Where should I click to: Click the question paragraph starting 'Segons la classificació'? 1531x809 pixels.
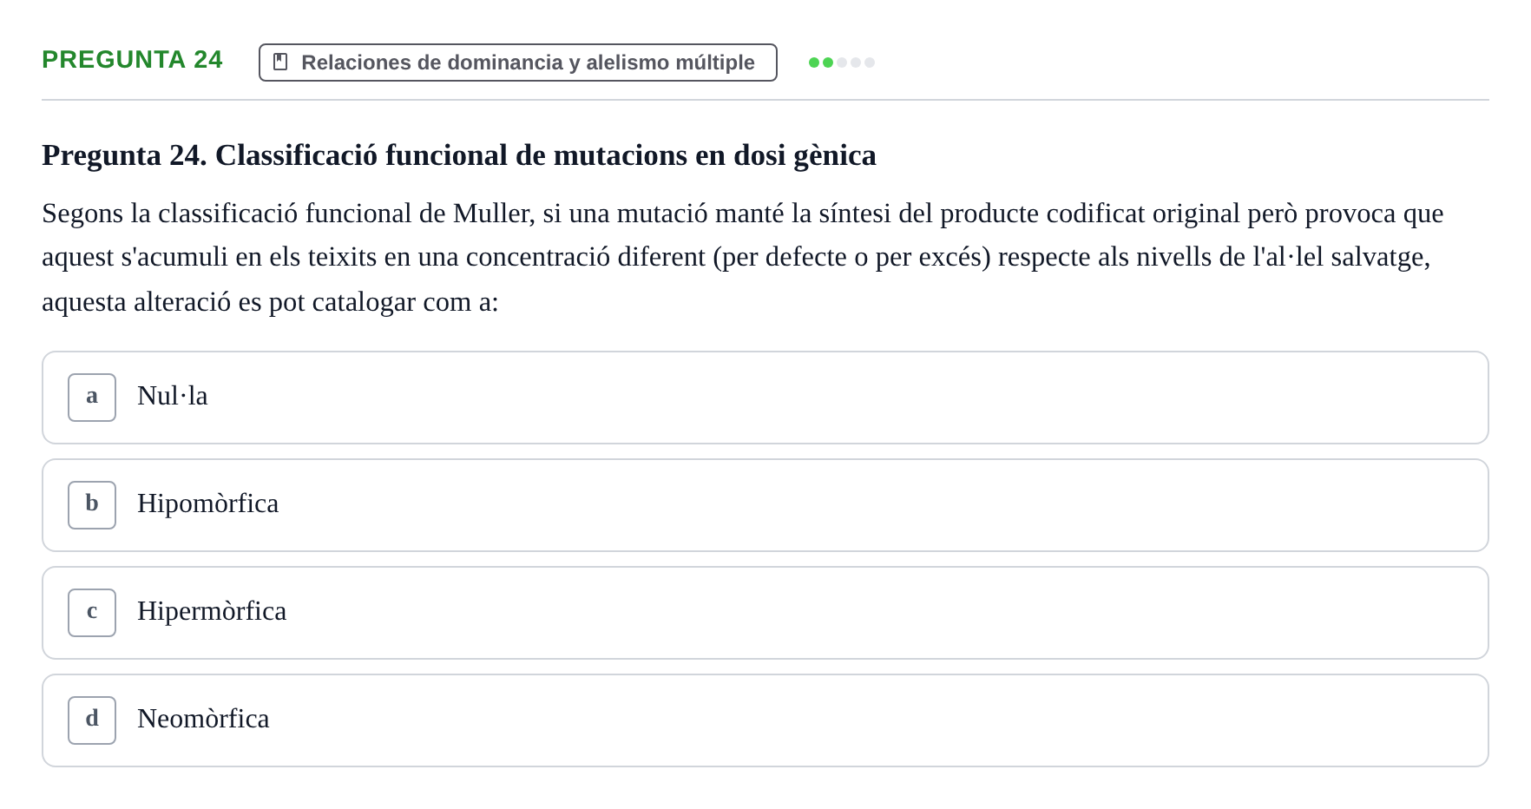[x=743, y=257]
